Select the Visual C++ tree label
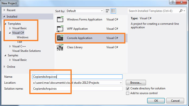189x106 pixels. (19, 46)
